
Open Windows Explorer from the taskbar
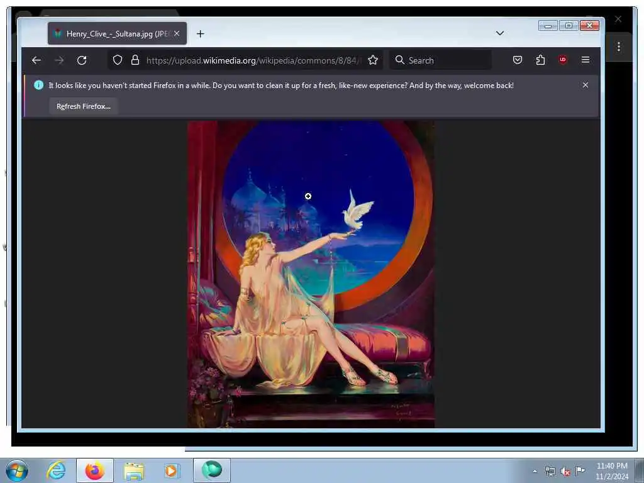(x=134, y=470)
